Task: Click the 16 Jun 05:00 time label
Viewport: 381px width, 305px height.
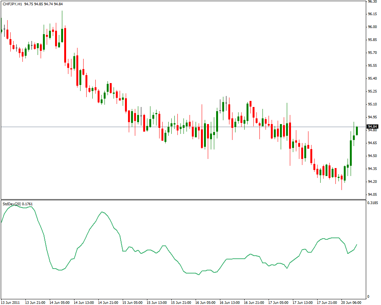Action: point(206,303)
